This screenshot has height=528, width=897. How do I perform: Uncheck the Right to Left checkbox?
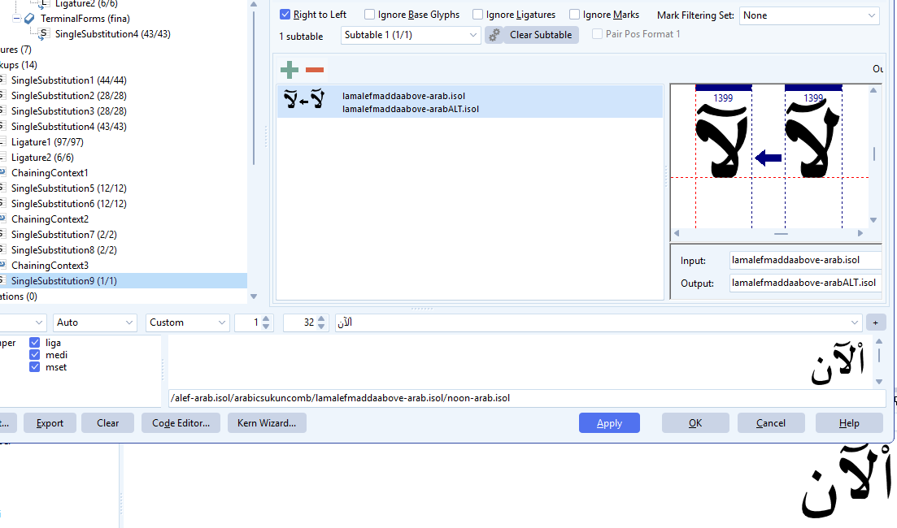(x=285, y=15)
